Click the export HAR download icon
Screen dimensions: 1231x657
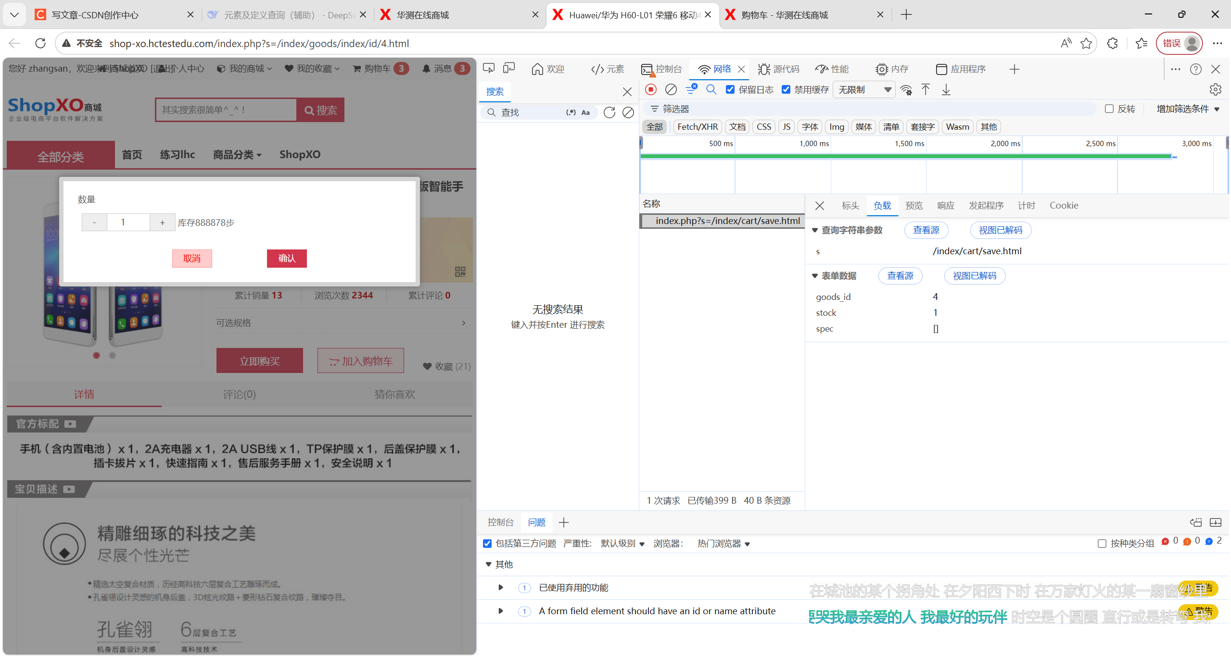pos(946,90)
